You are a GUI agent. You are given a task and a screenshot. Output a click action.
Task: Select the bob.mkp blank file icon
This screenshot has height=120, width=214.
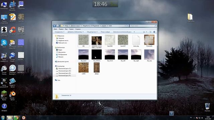136,40
